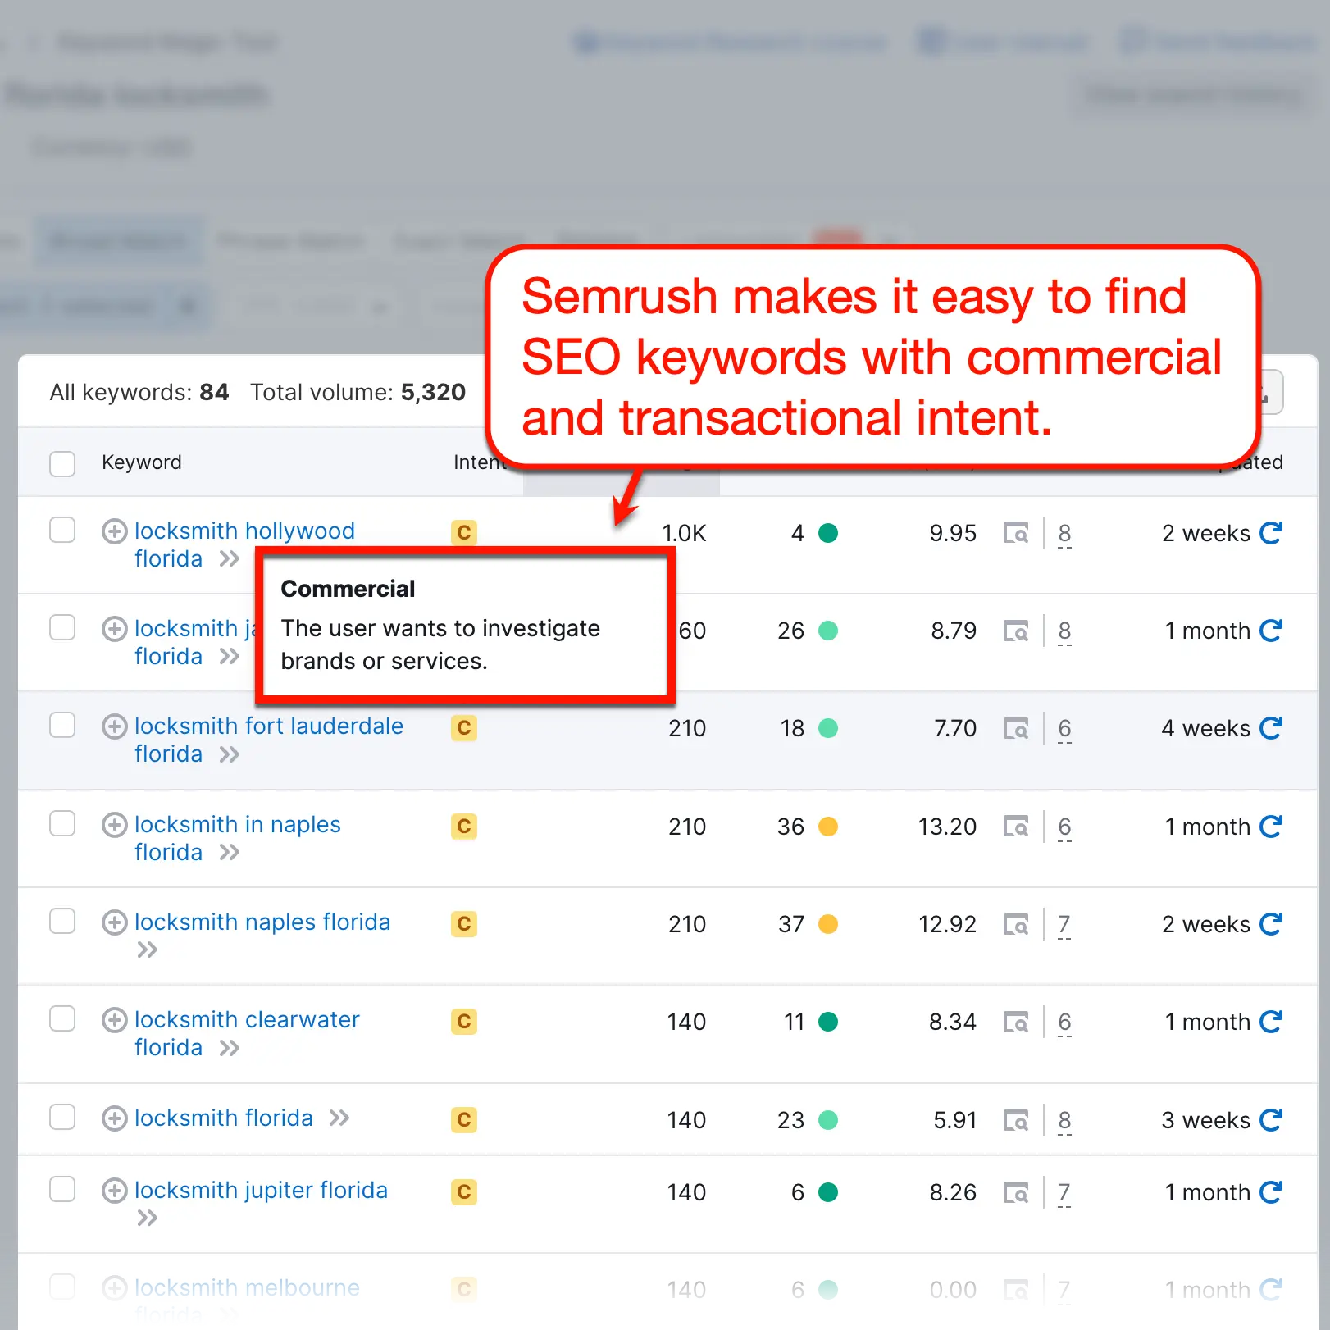Screen dimensions: 1330x1330
Task: Open the locksmith fort lauderdale florida keyword link
Action: pyautogui.click(x=268, y=726)
